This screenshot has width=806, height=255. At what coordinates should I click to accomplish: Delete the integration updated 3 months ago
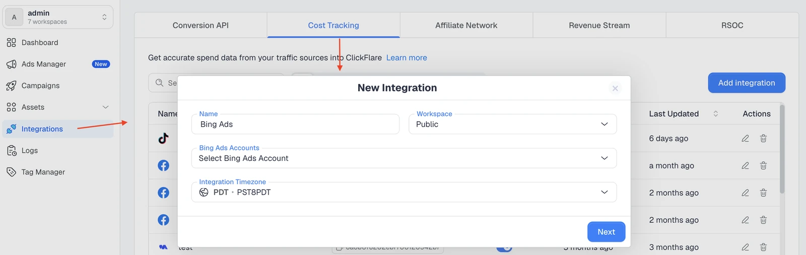[x=763, y=247]
